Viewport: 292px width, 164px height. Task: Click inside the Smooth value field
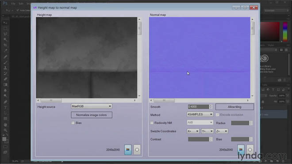[x=198, y=107]
